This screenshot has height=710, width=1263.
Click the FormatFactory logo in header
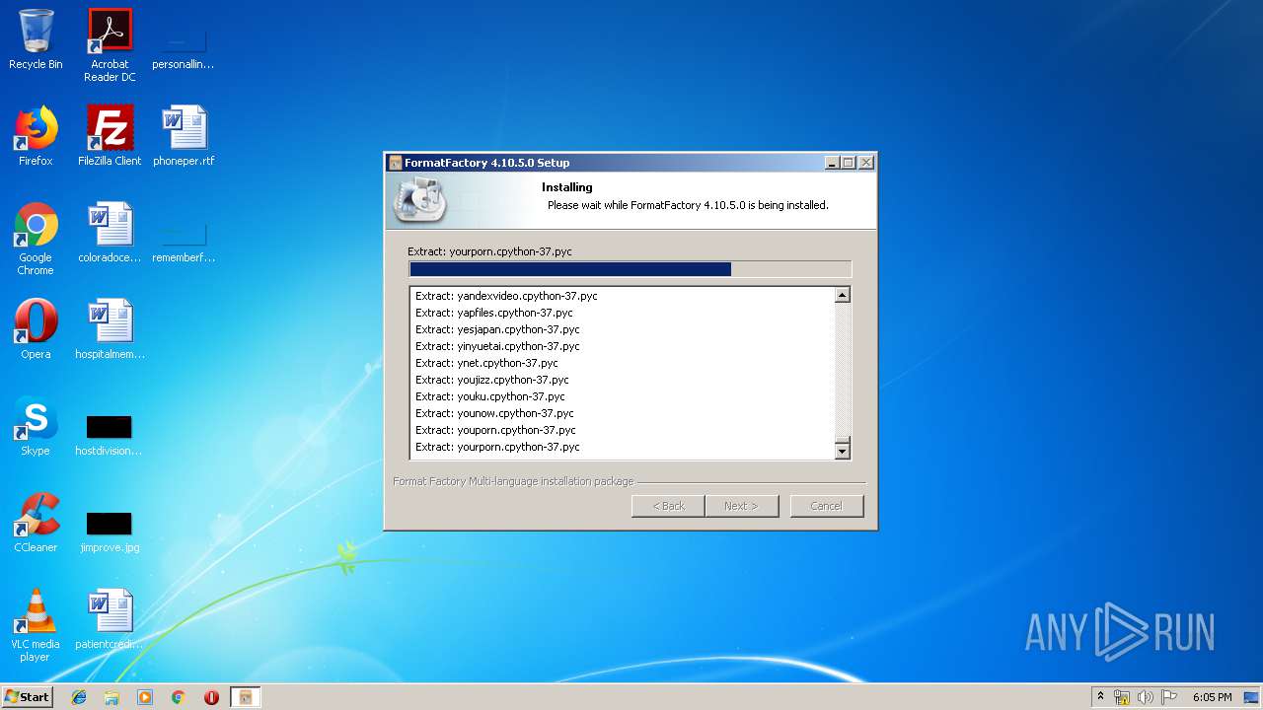(x=420, y=199)
